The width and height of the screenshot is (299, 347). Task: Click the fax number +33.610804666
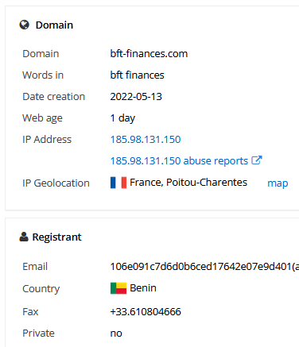[x=146, y=312]
